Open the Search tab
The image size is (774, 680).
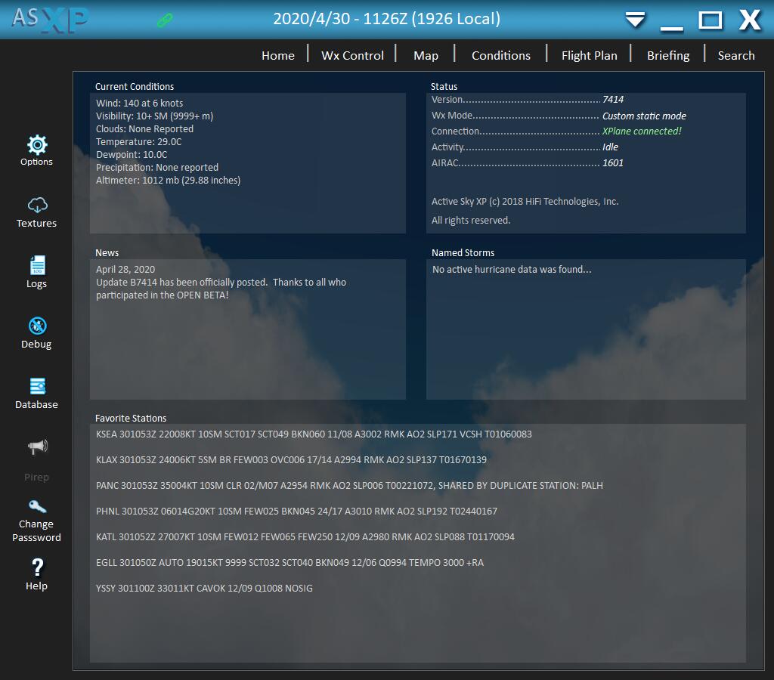736,55
